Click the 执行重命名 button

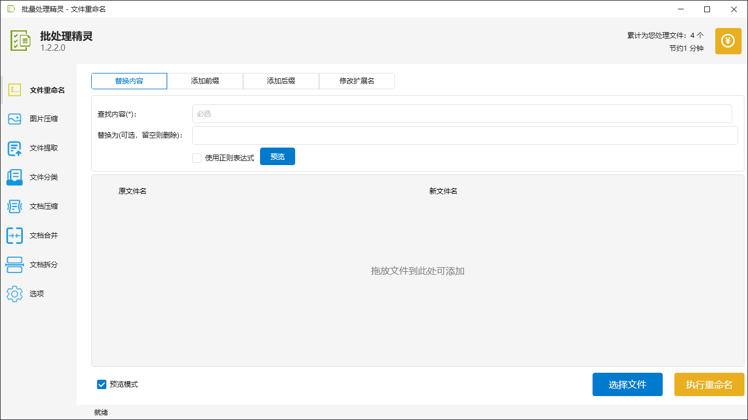coord(709,384)
